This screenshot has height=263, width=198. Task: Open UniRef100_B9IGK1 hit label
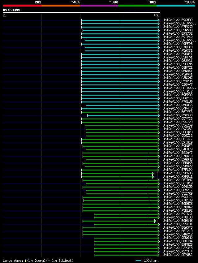tap(178, 214)
